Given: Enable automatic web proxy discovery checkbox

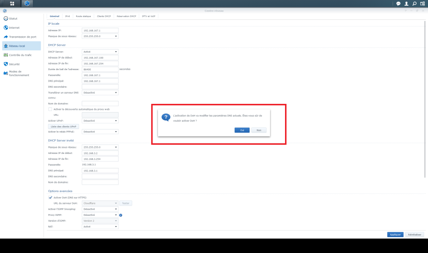Looking at the screenshot, I should tap(50, 109).
